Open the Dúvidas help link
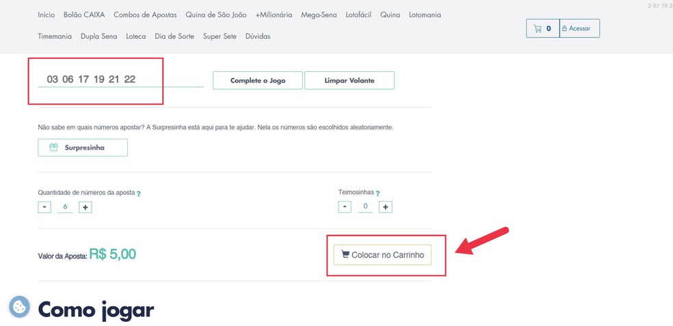This screenshot has width=673, height=326. 258,36
